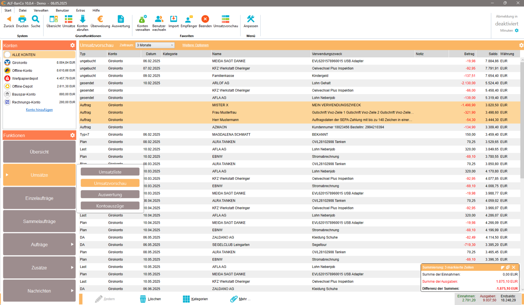The height and width of the screenshot is (305, 524).
Task: Select the MAGDALENA SCHMATT row
Action: [299, 134]
